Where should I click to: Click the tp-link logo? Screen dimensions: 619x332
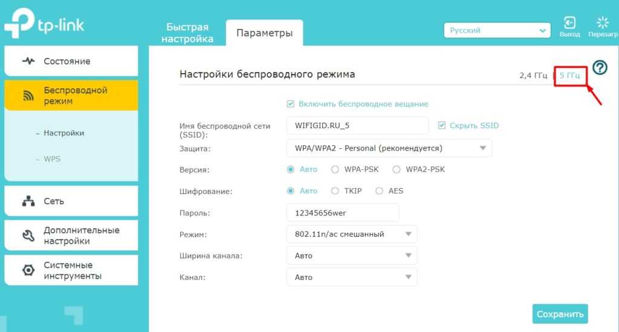(x=44, y=23)
